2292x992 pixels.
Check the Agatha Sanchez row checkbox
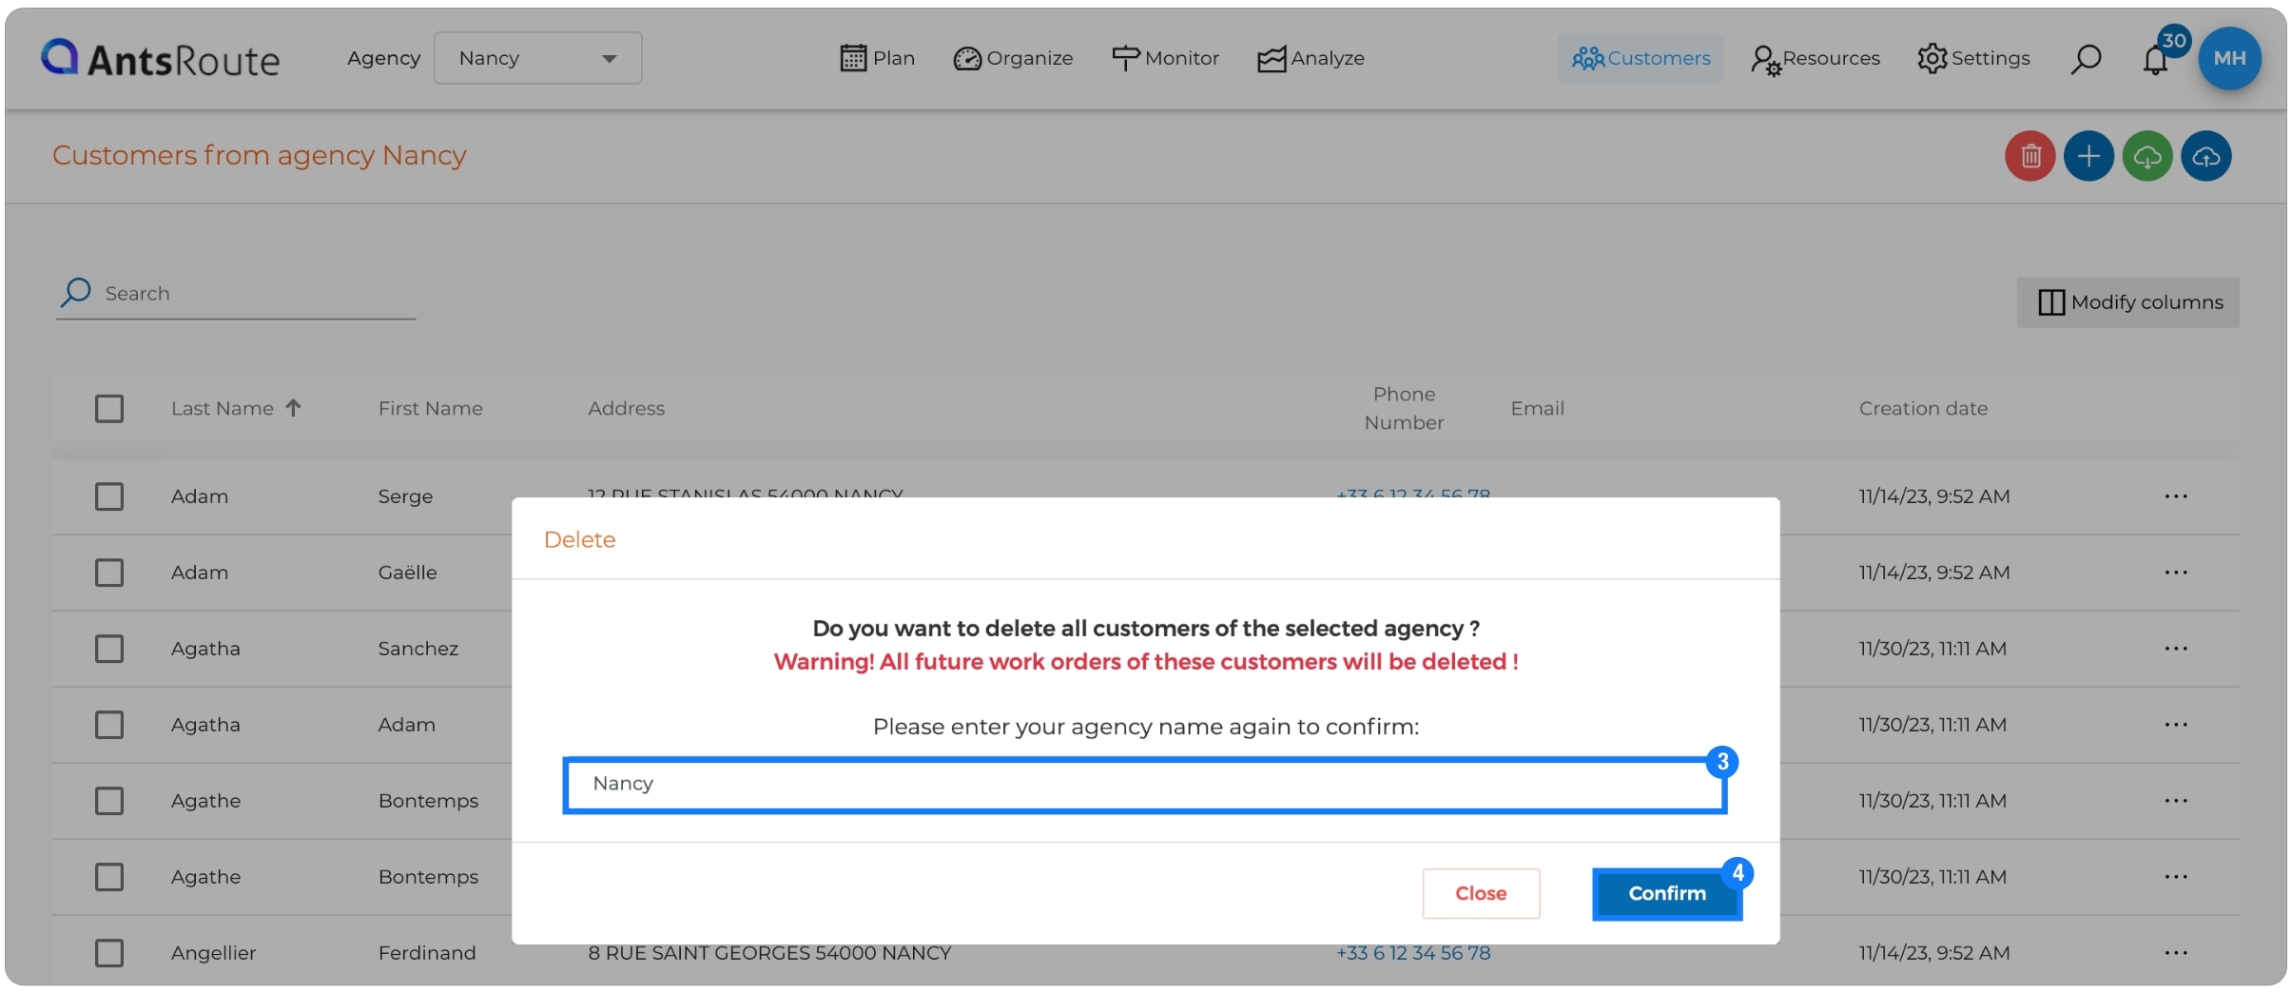[x=109, y=649]
